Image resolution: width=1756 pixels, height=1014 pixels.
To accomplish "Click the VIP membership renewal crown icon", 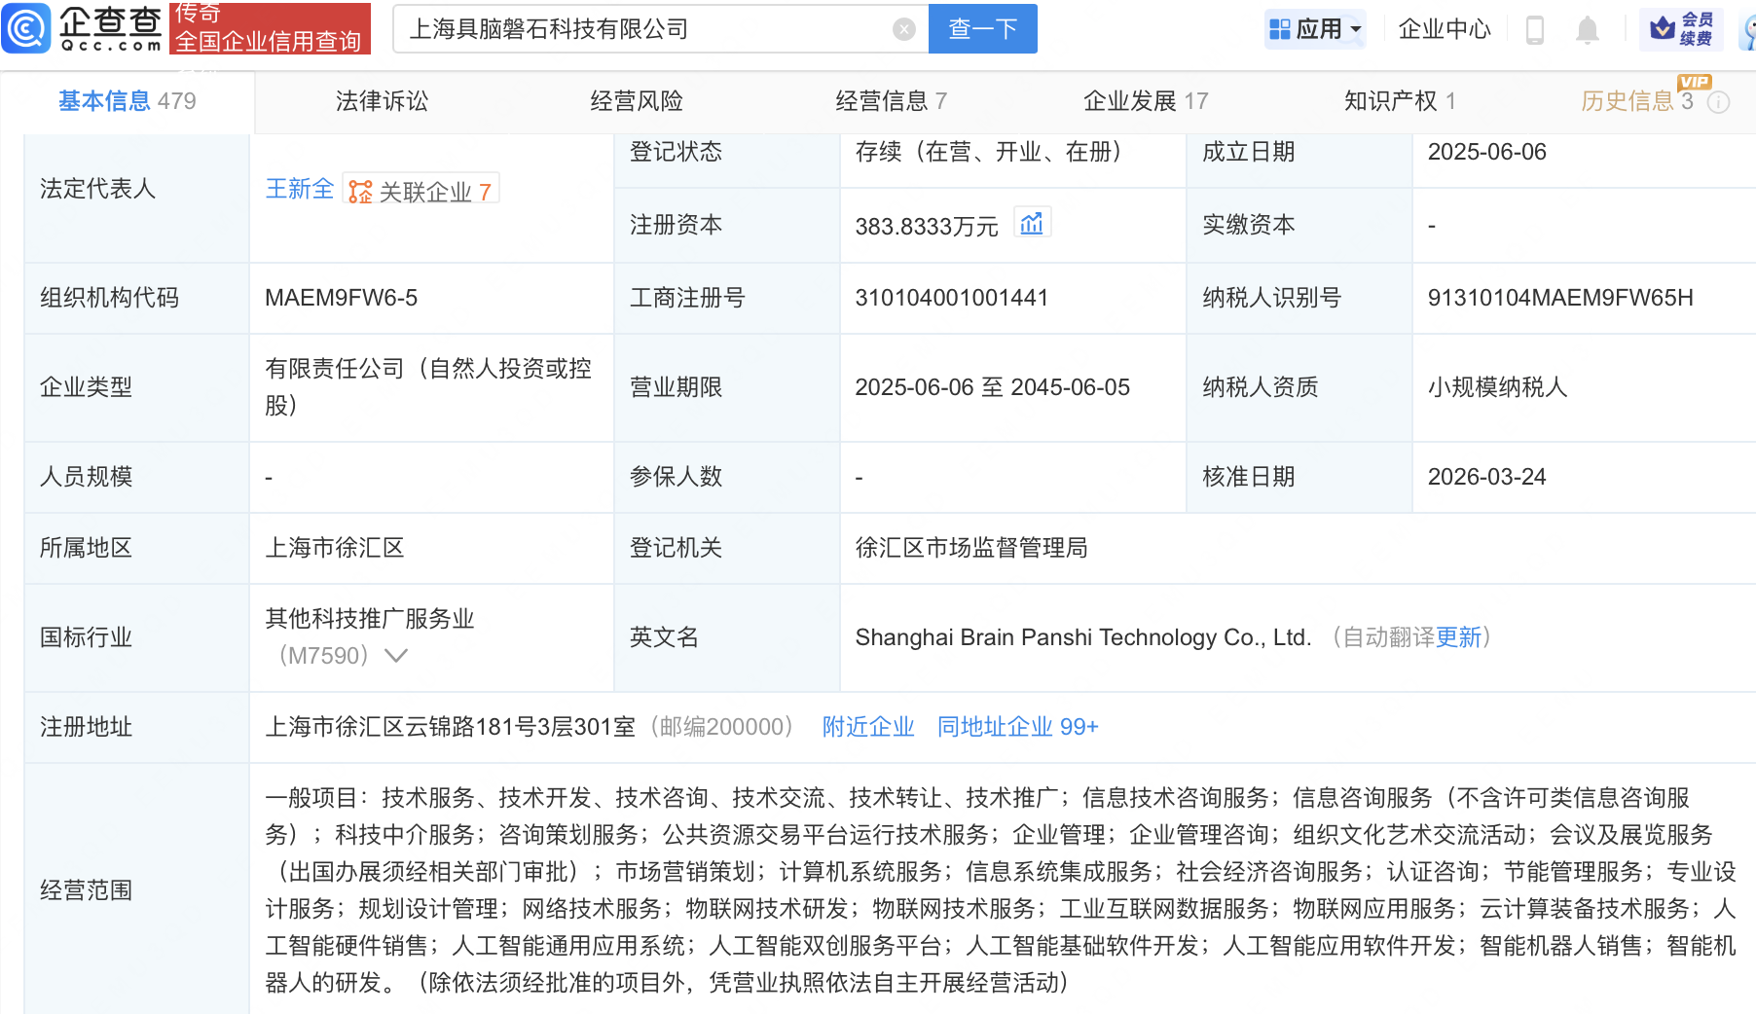I will click(1663, 29).
